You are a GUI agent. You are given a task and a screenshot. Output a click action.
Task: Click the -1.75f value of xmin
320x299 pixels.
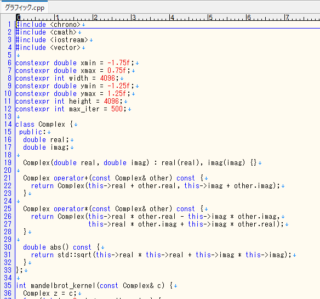click(x=118, y=63)
